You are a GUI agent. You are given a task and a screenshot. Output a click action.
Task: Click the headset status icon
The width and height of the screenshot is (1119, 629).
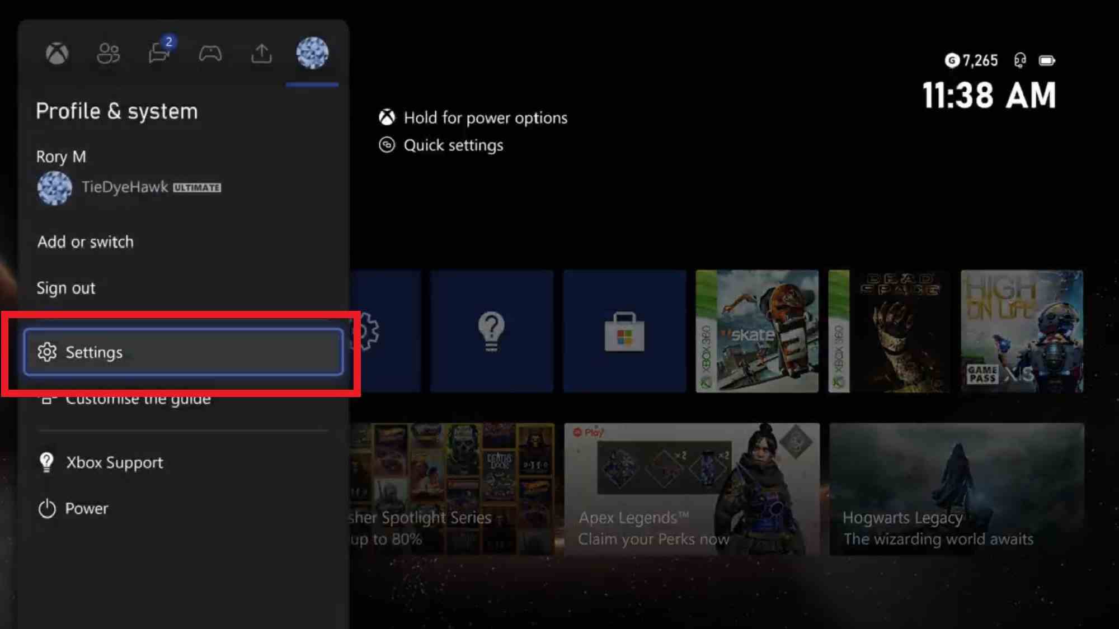tap(1020, 60)
